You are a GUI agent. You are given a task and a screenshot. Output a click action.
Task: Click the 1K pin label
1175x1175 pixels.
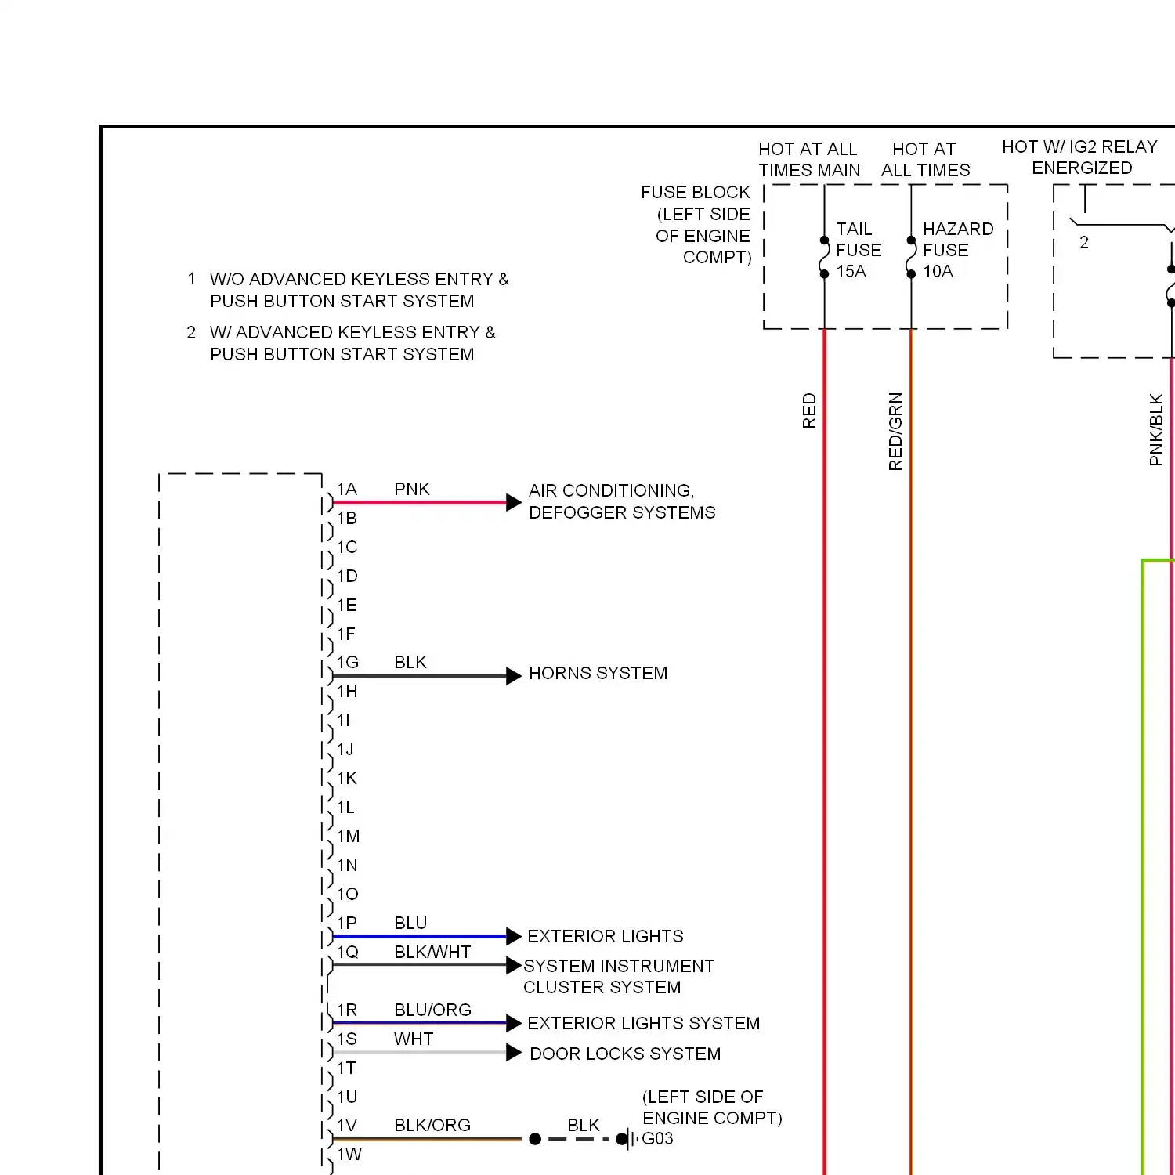pyautogui.click(x=346, y=779)
